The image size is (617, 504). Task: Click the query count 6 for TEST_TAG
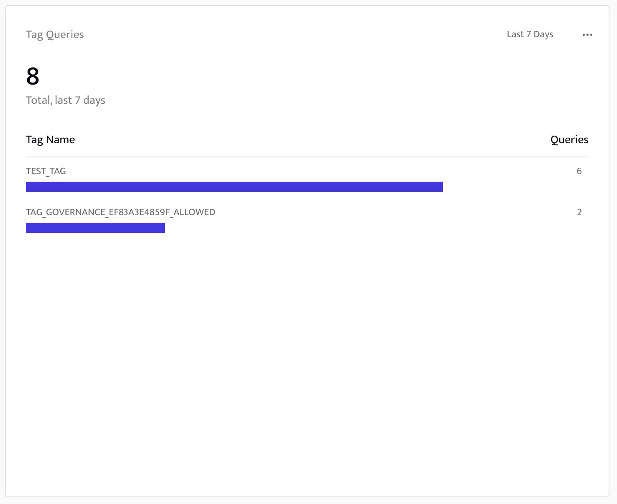click(x=579, y=171)
